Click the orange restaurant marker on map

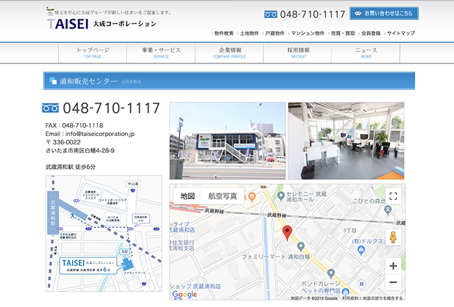pyautogui.click(x=252, y=197)
